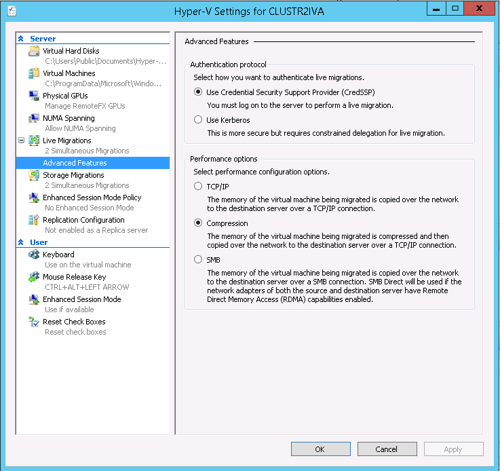This screenshot has width=500, height=471.
Task: Open the Reset Check Boxes item
Action: [x=74, y=322]
